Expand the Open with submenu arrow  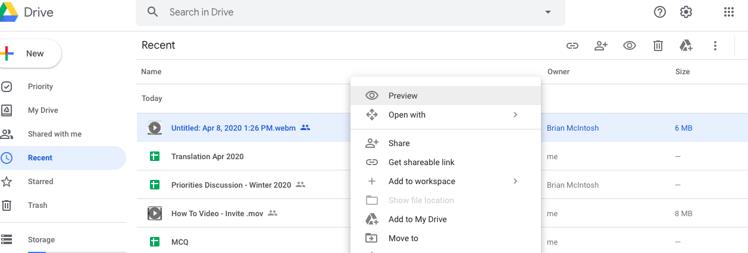515,115
